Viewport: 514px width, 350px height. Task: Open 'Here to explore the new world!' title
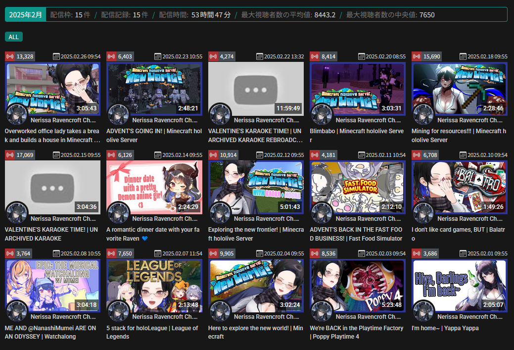255,332
